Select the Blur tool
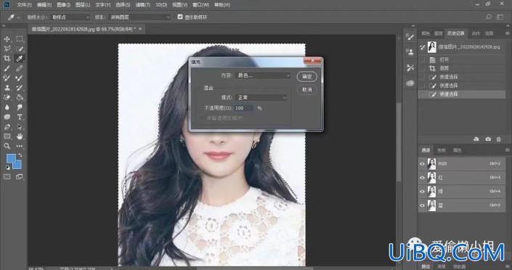512x270 pixels. [7, 107]
